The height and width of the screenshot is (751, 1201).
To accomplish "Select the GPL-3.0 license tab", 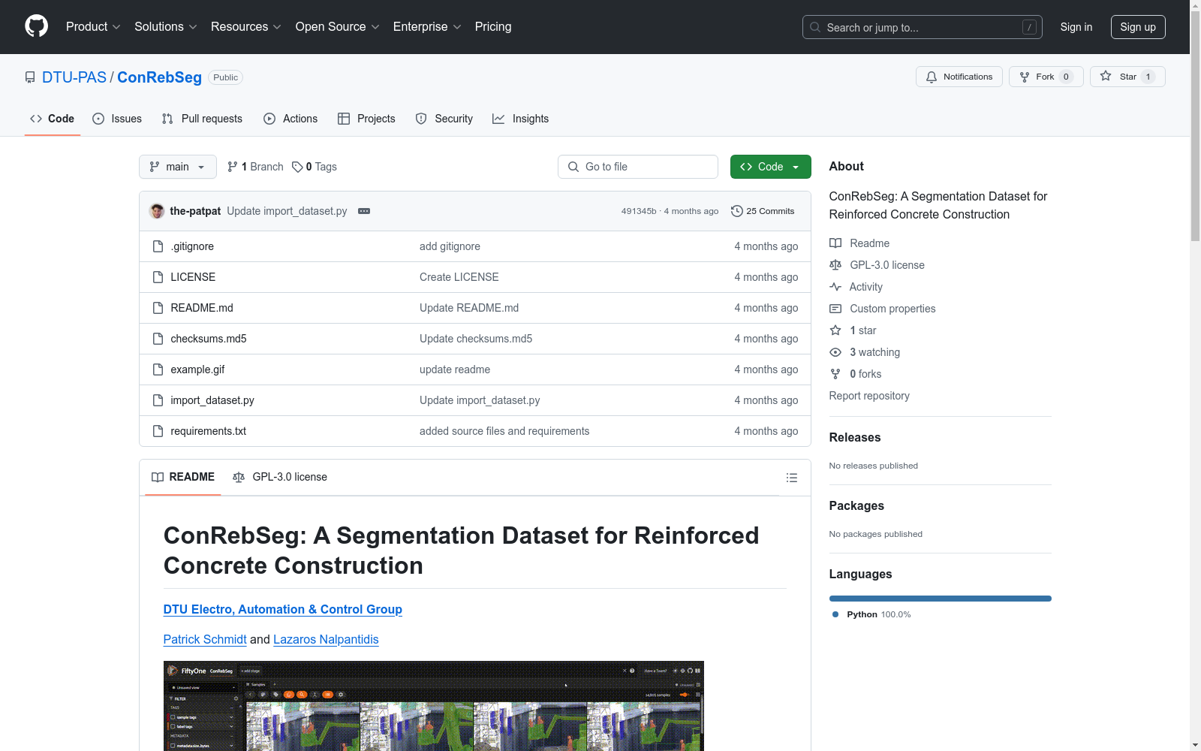I will [280, 477].
